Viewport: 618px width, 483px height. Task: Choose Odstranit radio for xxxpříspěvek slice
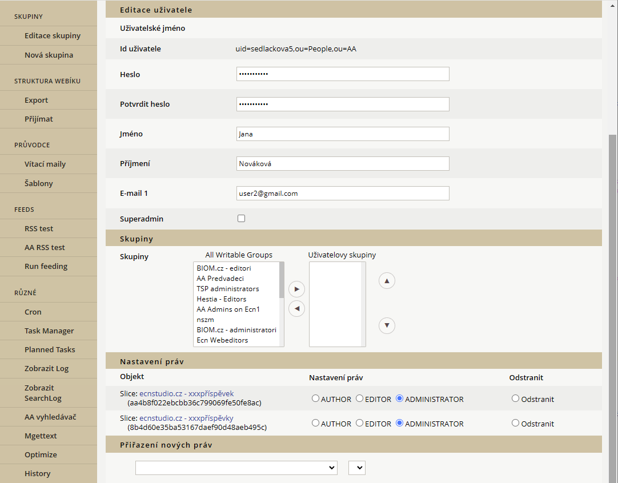pyautogui.click(x=515, y=399)
